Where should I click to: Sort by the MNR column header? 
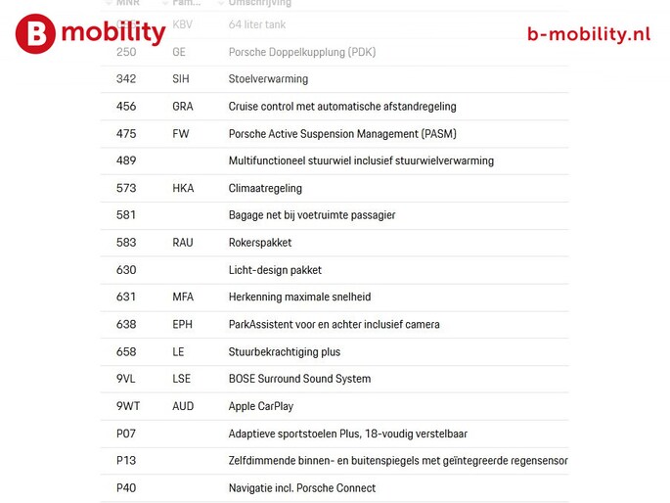(127, 3)
